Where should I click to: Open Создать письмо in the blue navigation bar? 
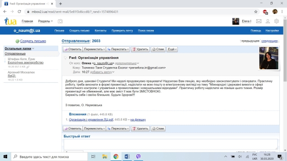tap(79, 31)
